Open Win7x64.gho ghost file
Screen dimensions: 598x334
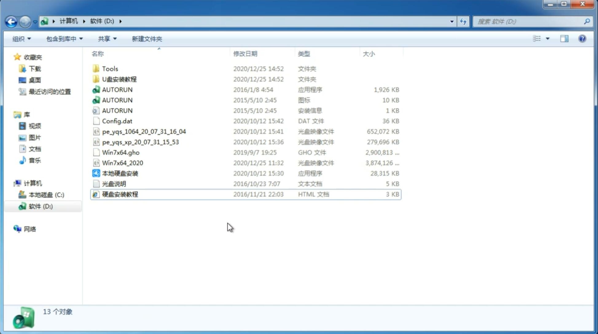click(x=120, y=152)
